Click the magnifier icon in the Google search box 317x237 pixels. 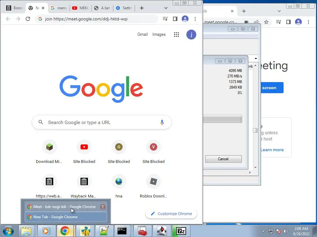click(41, 122)
